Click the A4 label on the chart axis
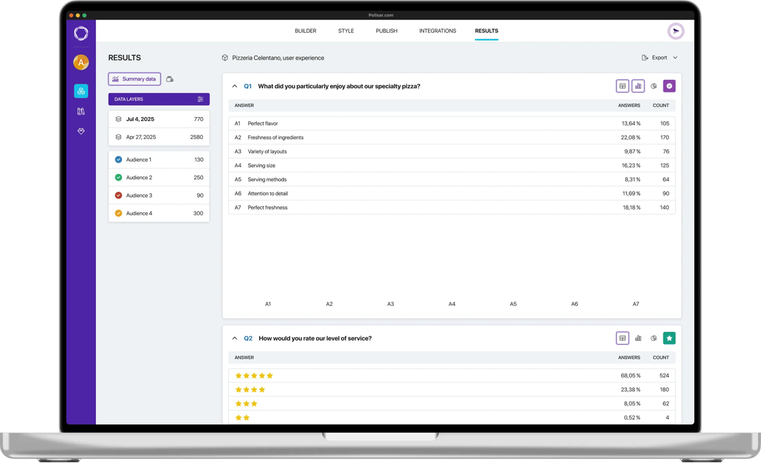 pyautogui.click(x=452, y=304)
